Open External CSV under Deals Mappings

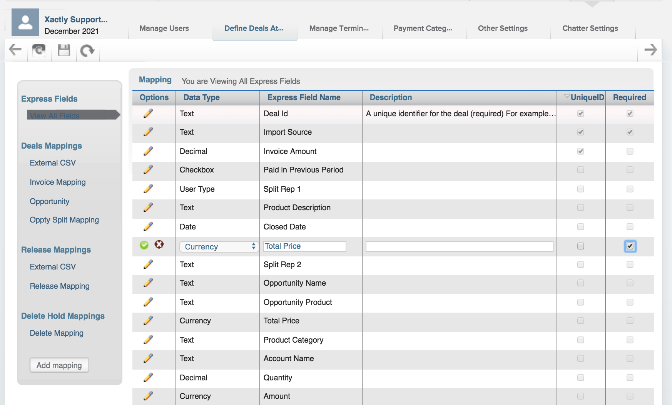coord(53,163)
